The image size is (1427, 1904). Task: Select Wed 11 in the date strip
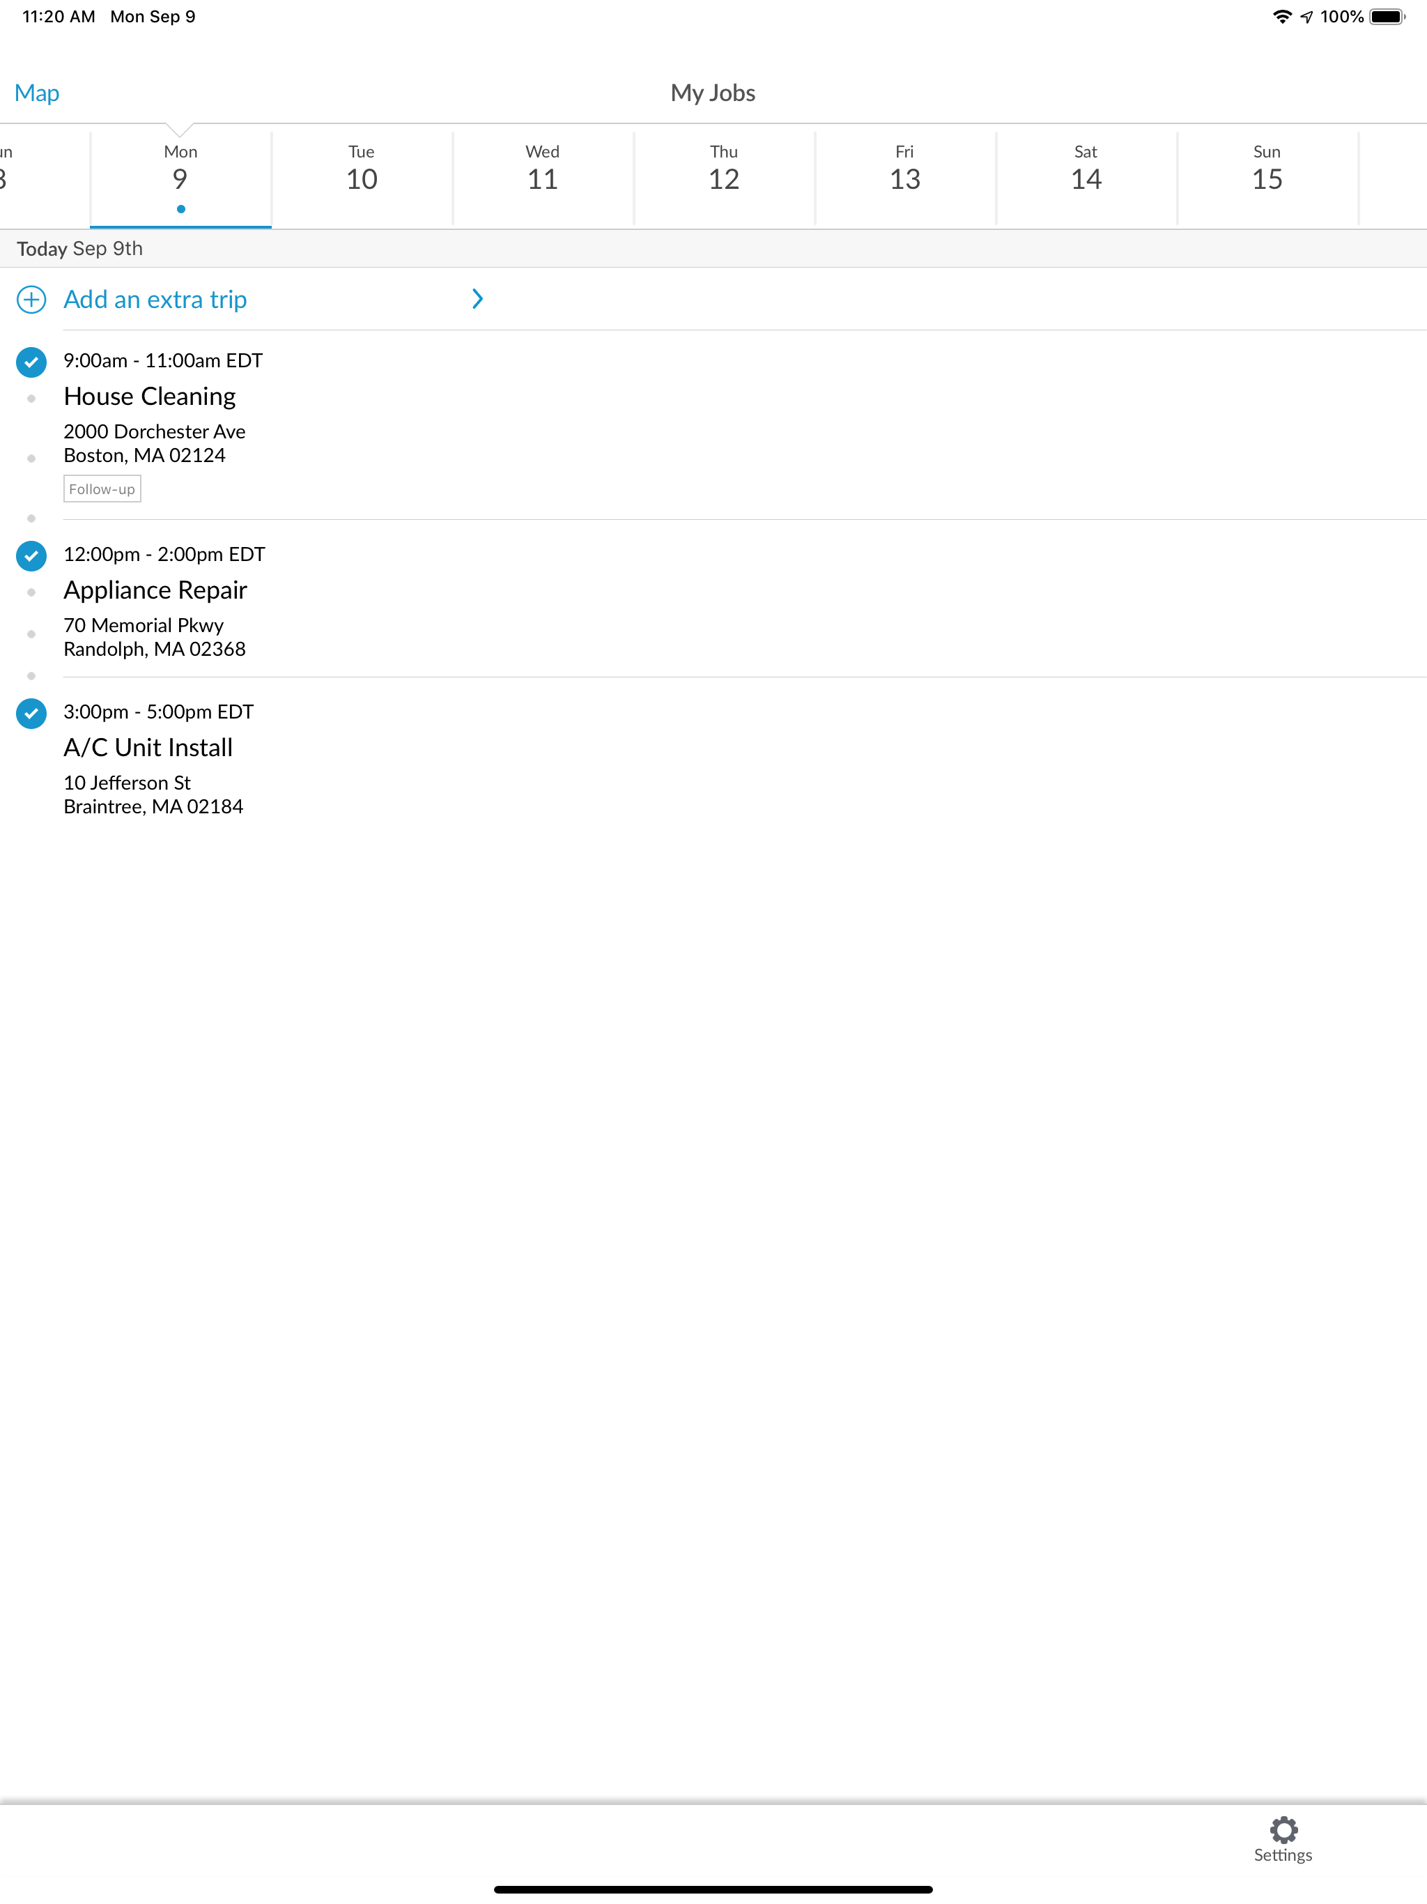[x=542, y=169]
